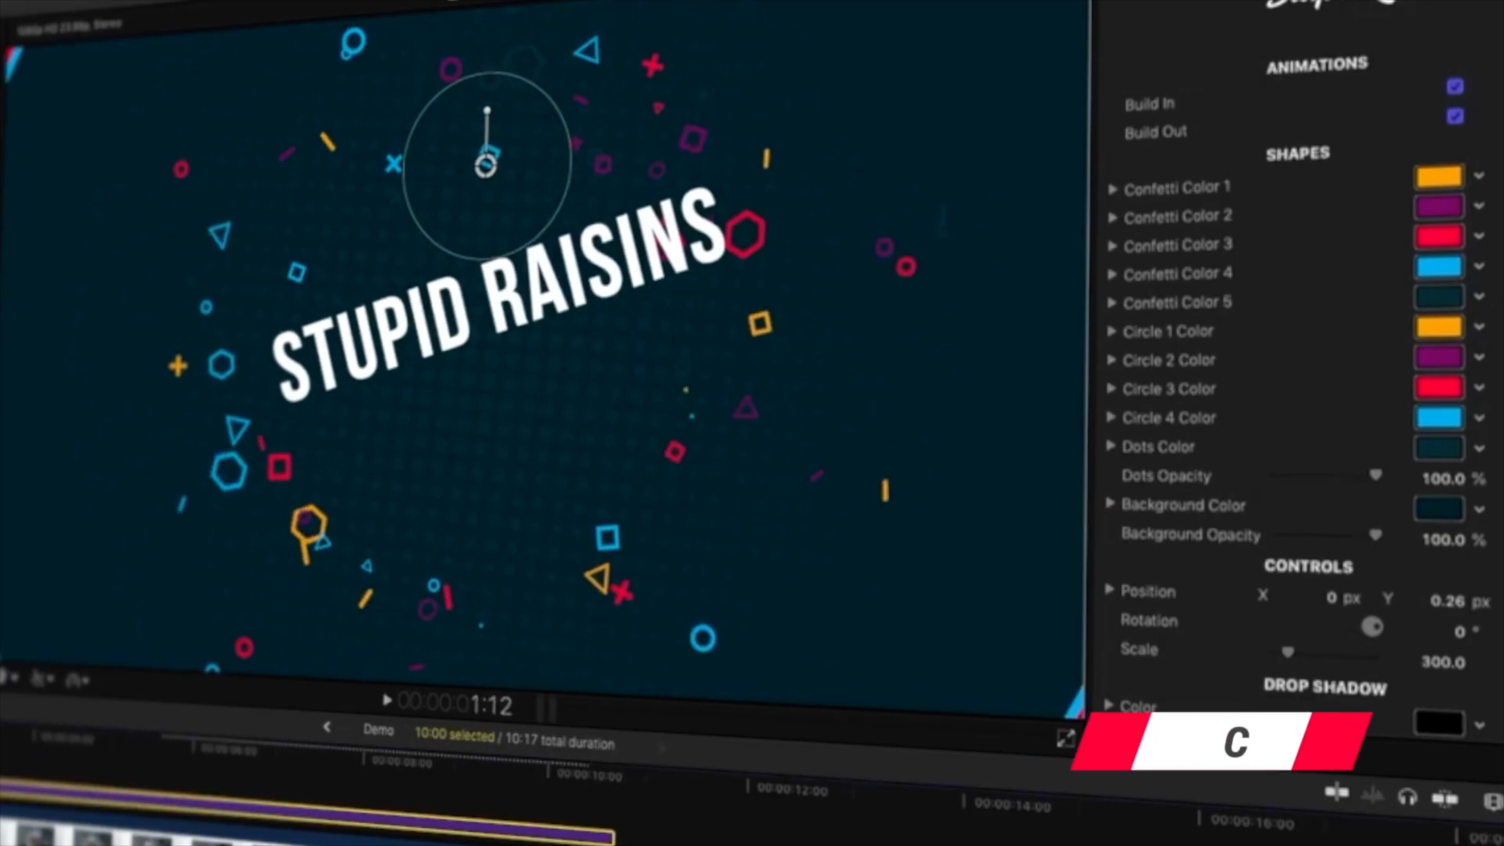Uncheck the Build In checkbox
The height and width of the screenshot is (846, 1504).
tap(1455, 87)
